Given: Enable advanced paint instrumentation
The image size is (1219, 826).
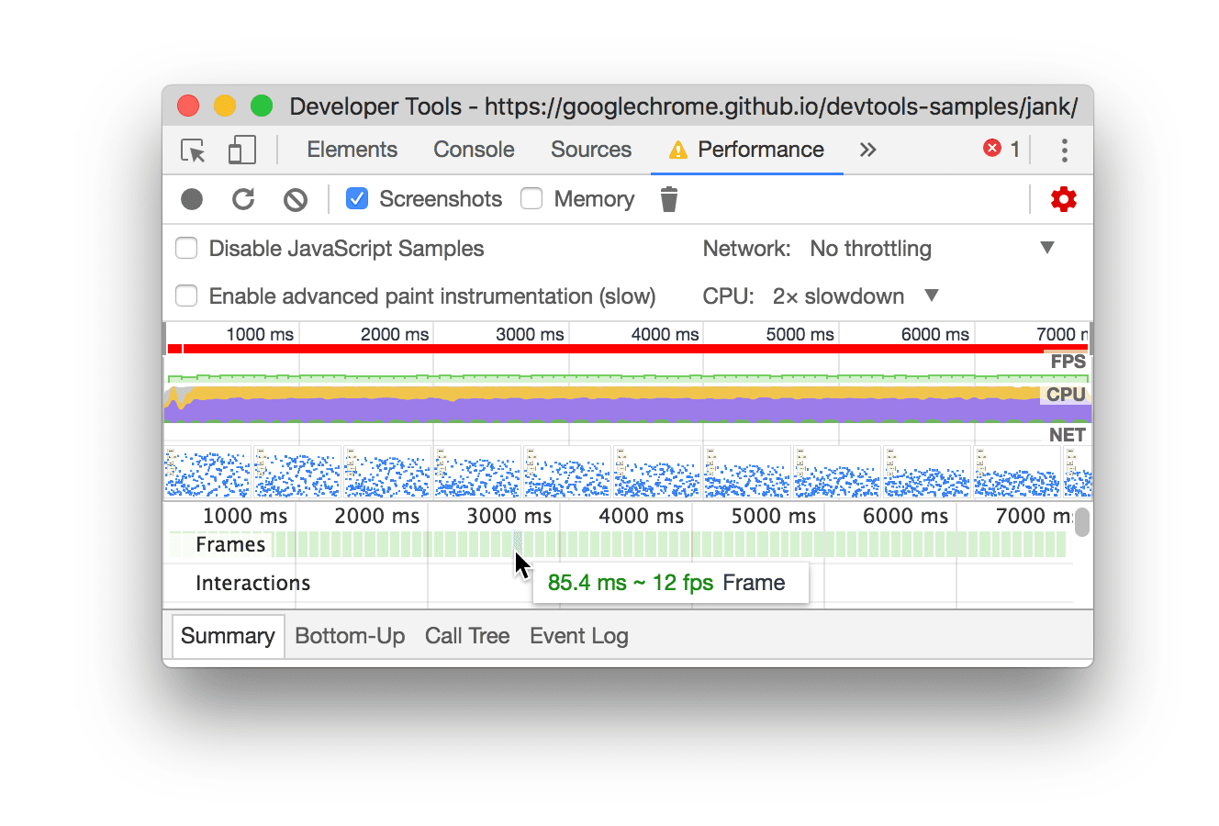Looking at the screenshot, I should [x=186, y=296].
